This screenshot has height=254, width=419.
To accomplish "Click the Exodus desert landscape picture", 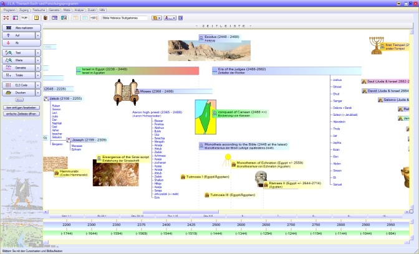I will [x=209, y=50].
